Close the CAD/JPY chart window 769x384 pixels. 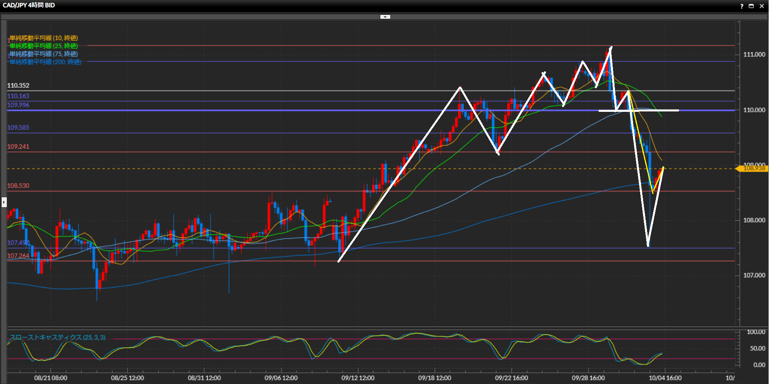(x=761, y=6)
